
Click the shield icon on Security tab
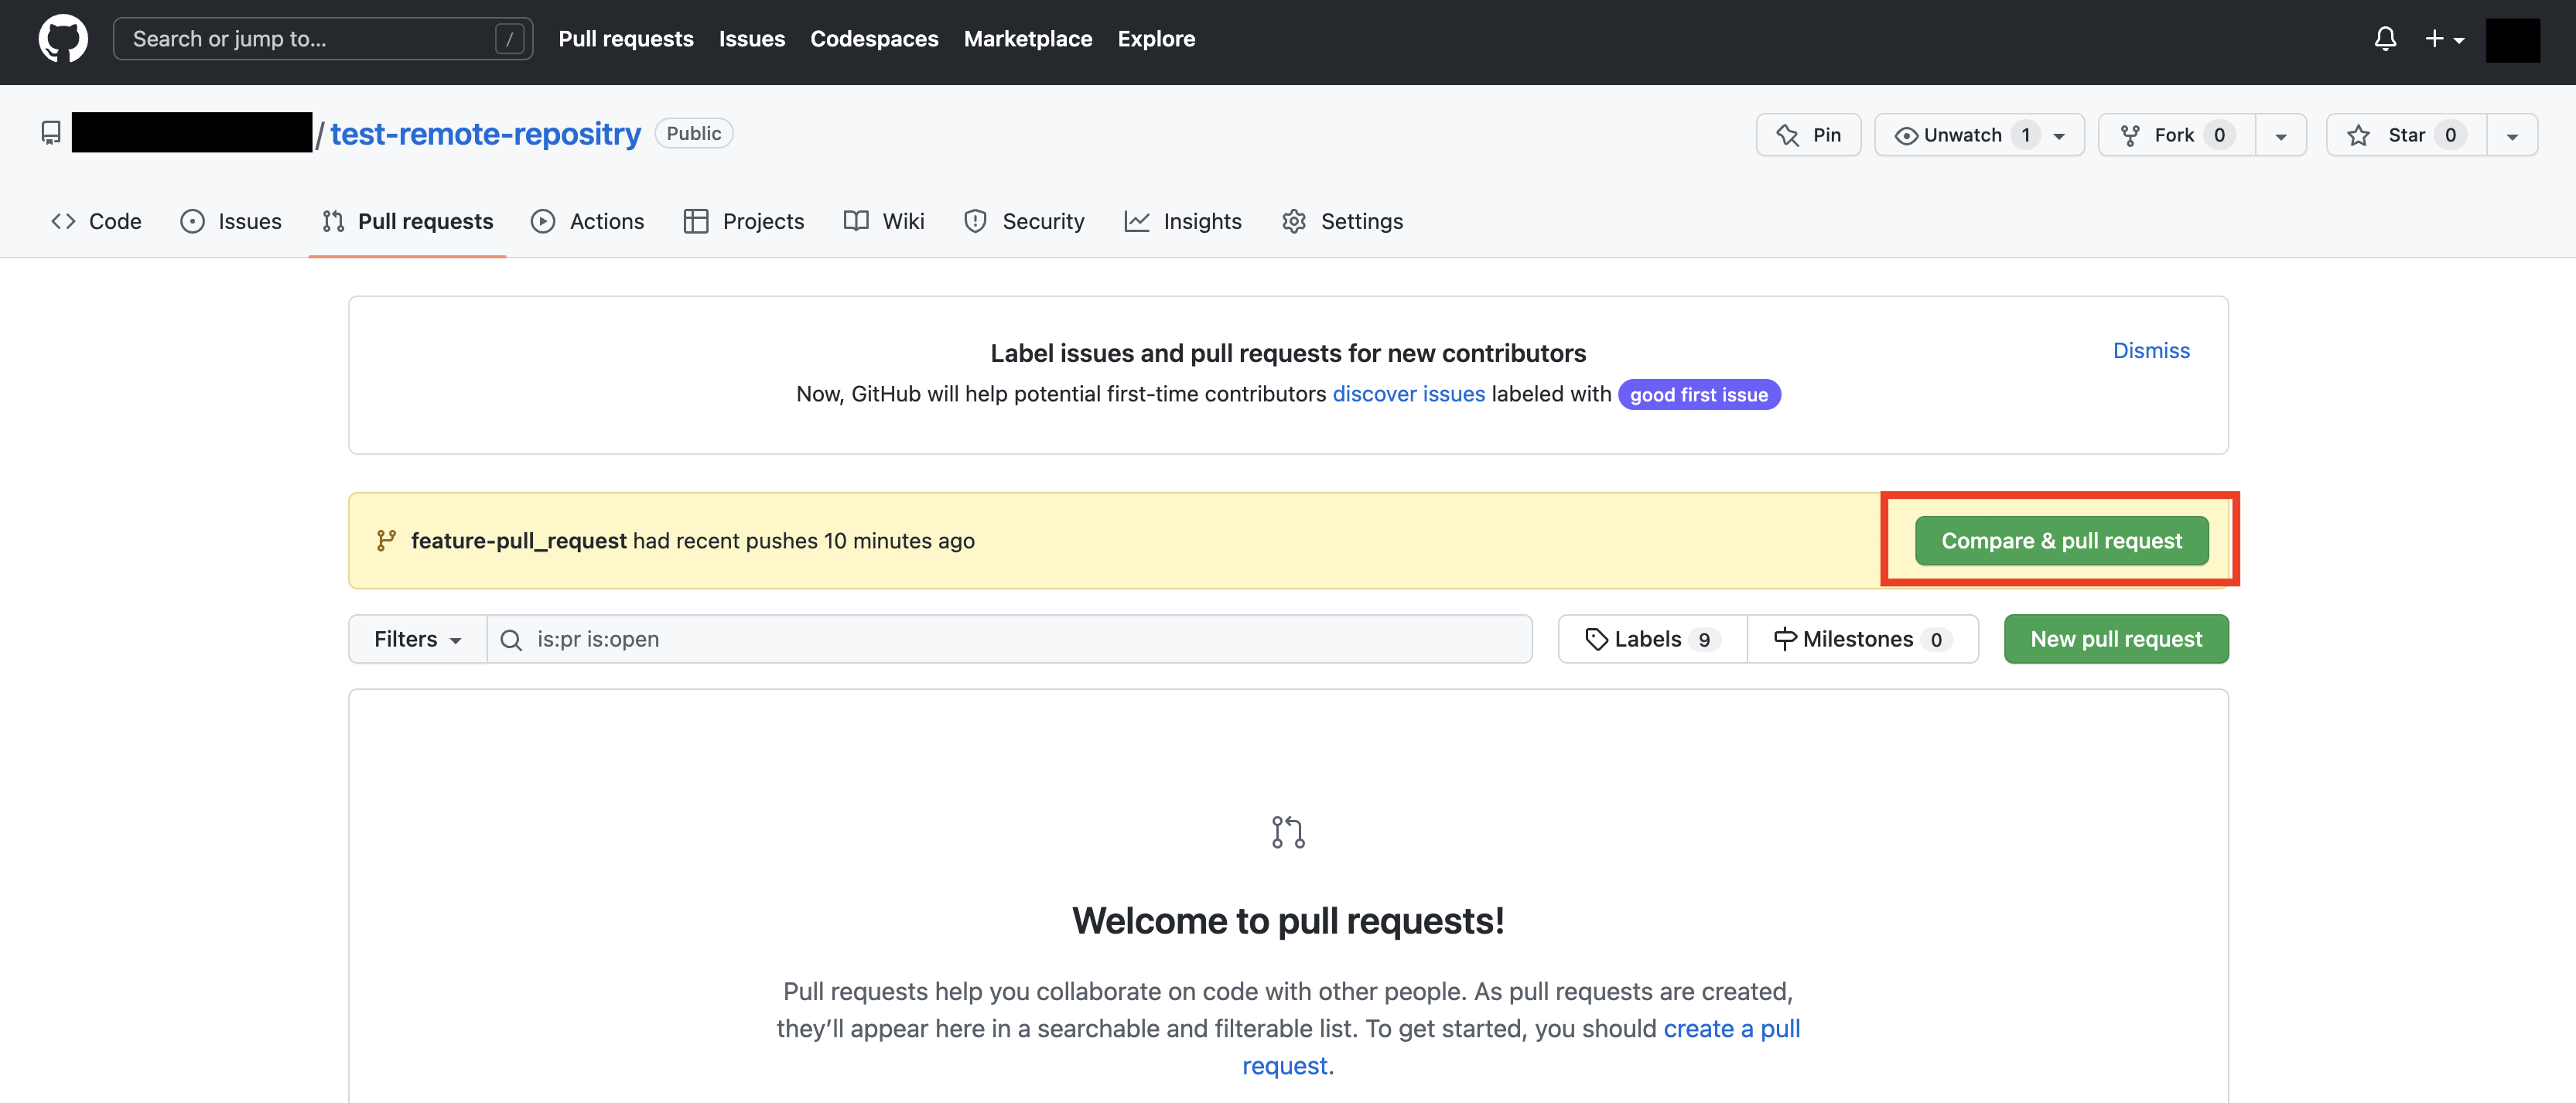point(975,221)
